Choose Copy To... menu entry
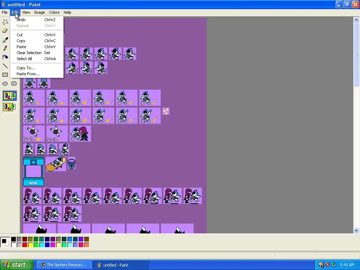 pyautogui.click(x=37, y=68)
